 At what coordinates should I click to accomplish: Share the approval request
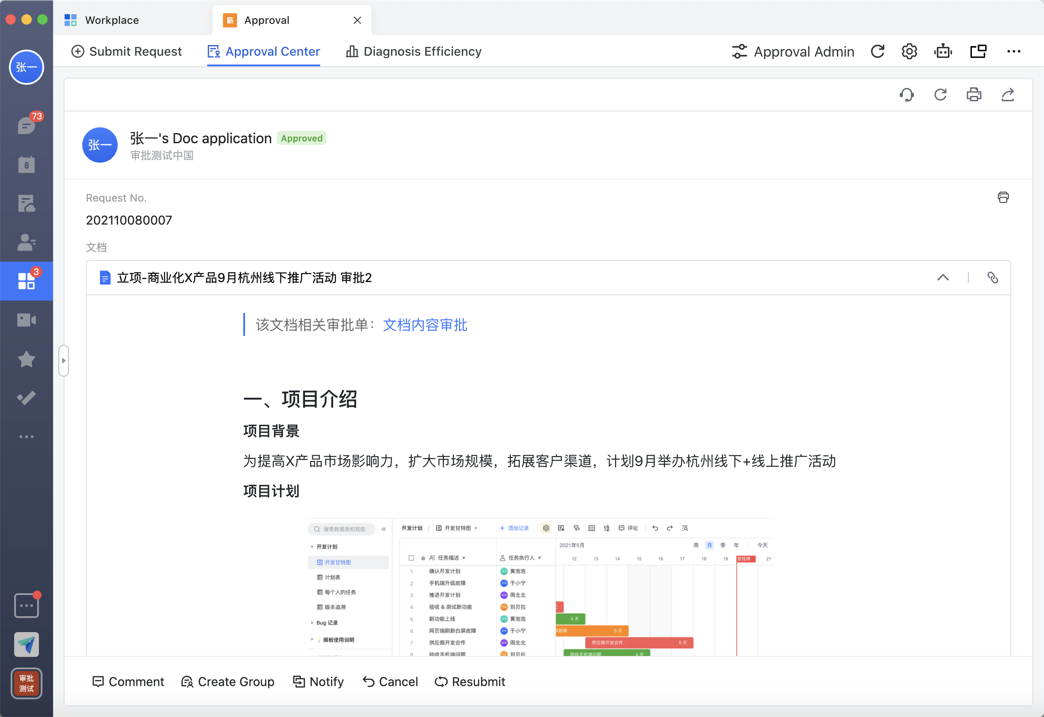click(x=1008, y=95)
